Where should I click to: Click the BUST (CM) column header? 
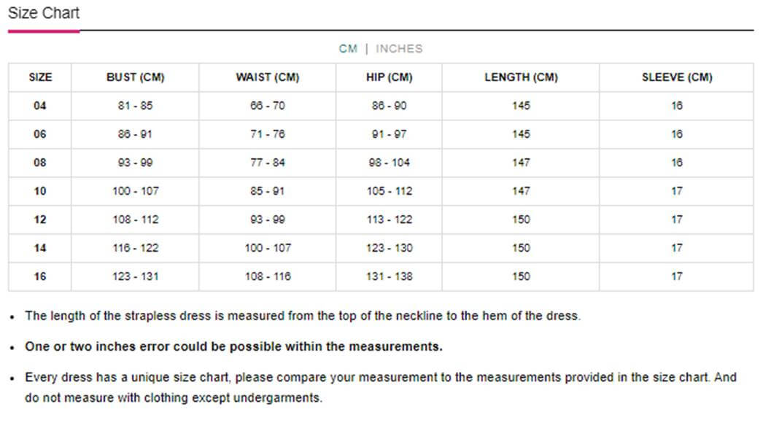(135, 77)
